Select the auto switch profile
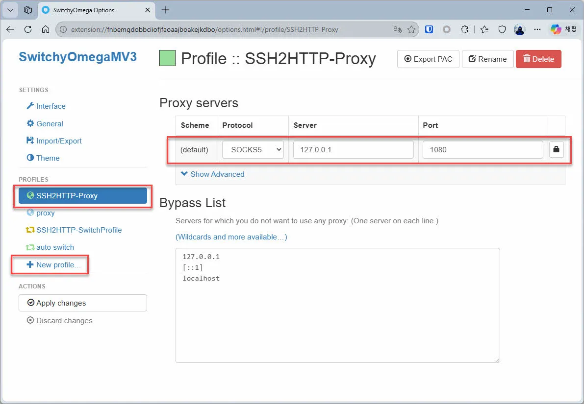Image resolution: width=584 pixels, height=404 pixels. coord(50,247)
